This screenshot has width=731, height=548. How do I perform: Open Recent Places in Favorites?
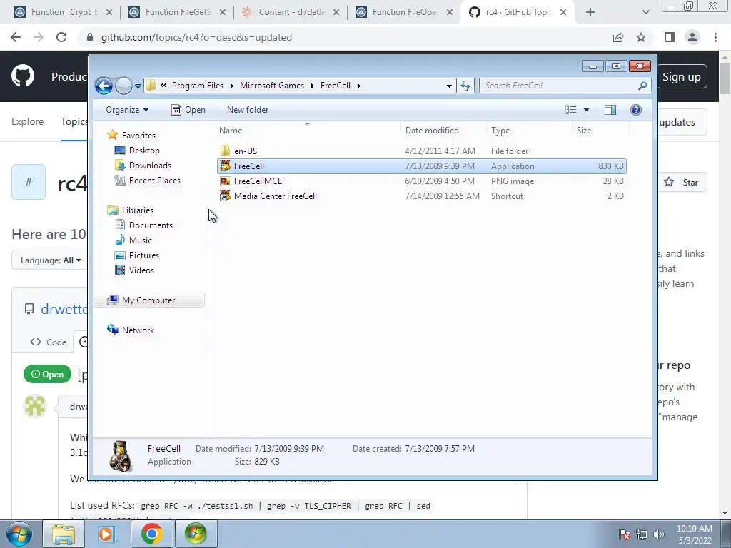(154, 181)
